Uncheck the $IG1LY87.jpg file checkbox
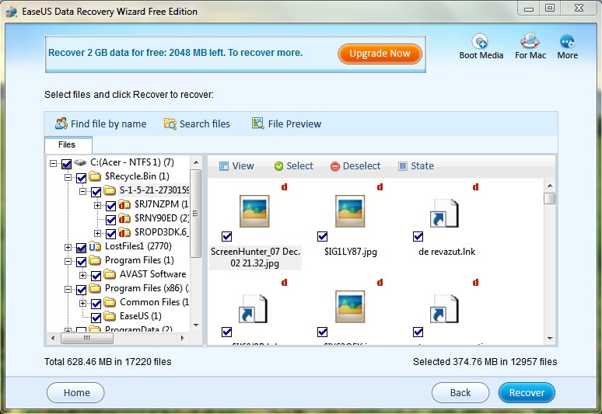Screen dimensions: 602x414 [x=322, y=236]
